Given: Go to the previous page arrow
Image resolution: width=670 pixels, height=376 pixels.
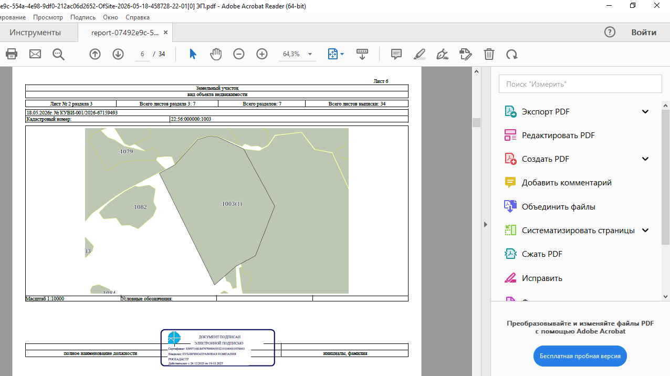Looking at the screenshot, I should click(95, 54).
